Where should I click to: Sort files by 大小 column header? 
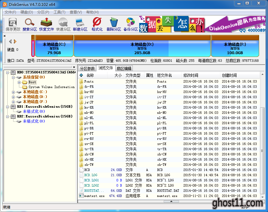point(116,75)
